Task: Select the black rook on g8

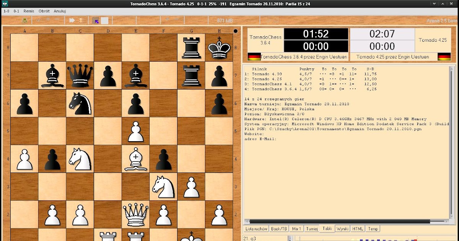Action: (x=191, y=47)
